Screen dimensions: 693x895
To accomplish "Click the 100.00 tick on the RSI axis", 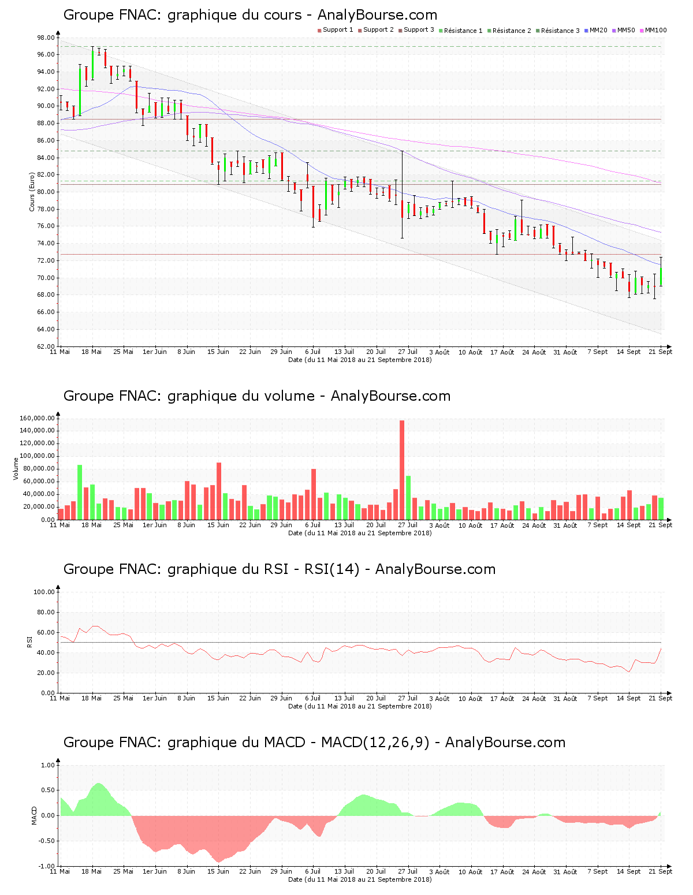I will pos(44,592).
